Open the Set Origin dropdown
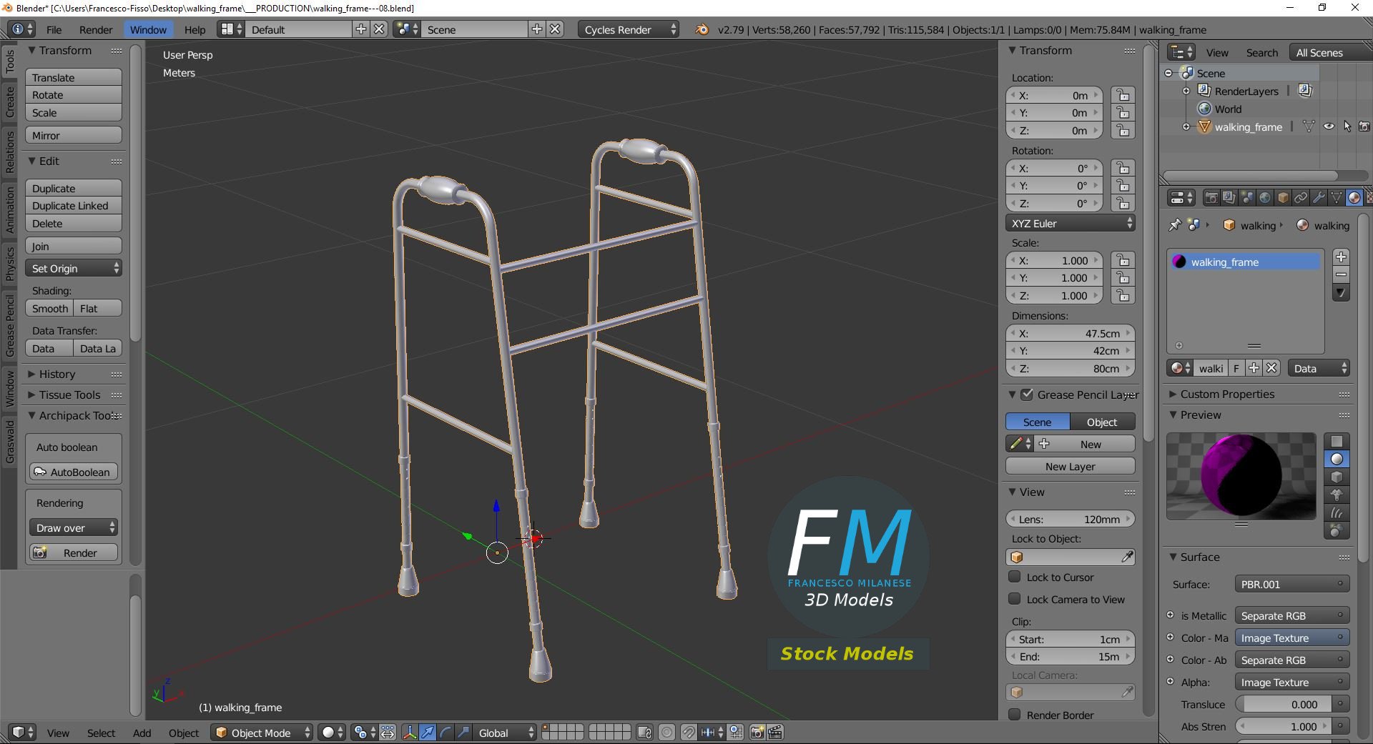The width and height of the screenshot is (1373, 744). pos(74,268)
